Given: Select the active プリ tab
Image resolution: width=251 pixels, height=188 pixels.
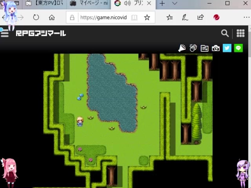Looking at the screenshot, I should [133, 4].
